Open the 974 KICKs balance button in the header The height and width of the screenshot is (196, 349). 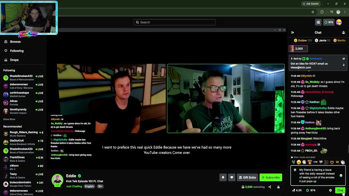point(328,22)
